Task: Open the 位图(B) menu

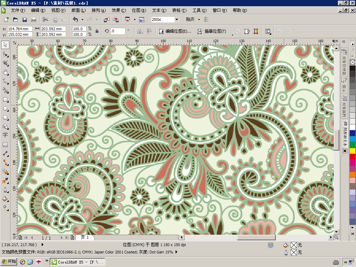Action: 138,10
